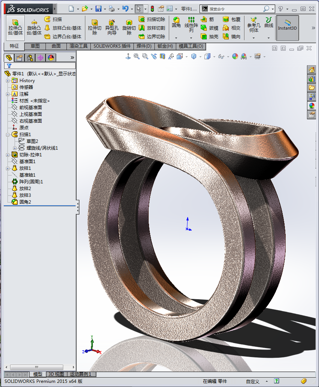
Task: Select the 镜向 mirror tool
Action: (231, 37)
